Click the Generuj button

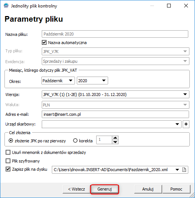click(x=104, y=189)
